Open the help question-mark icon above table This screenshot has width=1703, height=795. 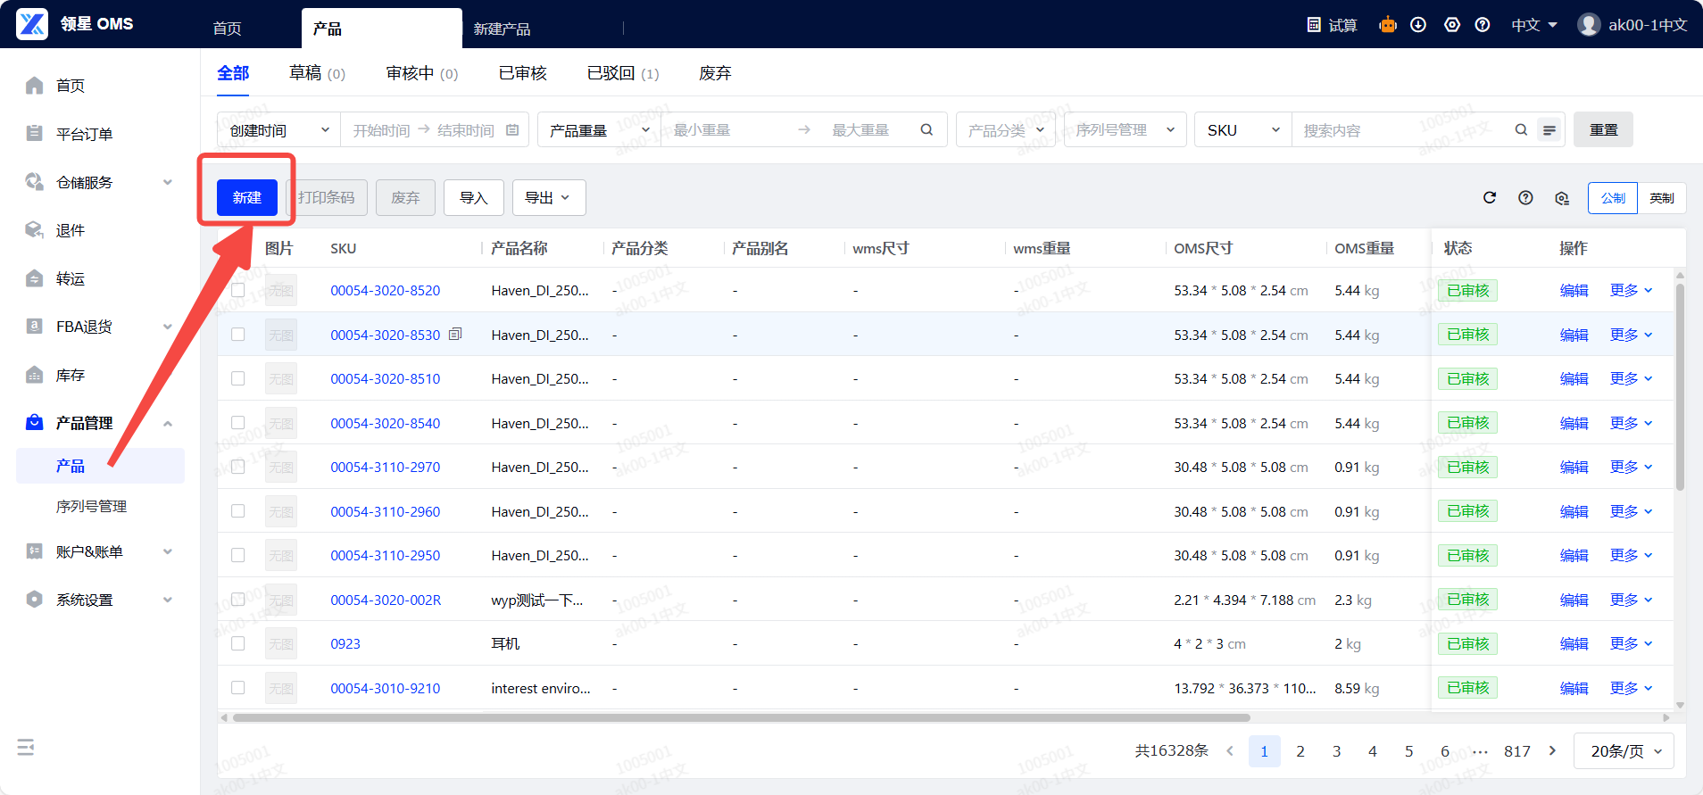pyautogui.click(x=1525, y=198)
